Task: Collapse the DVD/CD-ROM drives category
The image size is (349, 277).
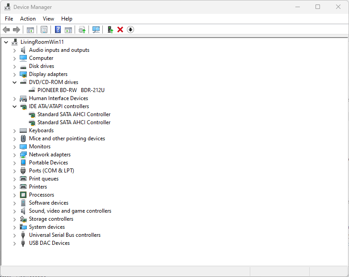Action: pyautogui.click(x=14, y=82)
